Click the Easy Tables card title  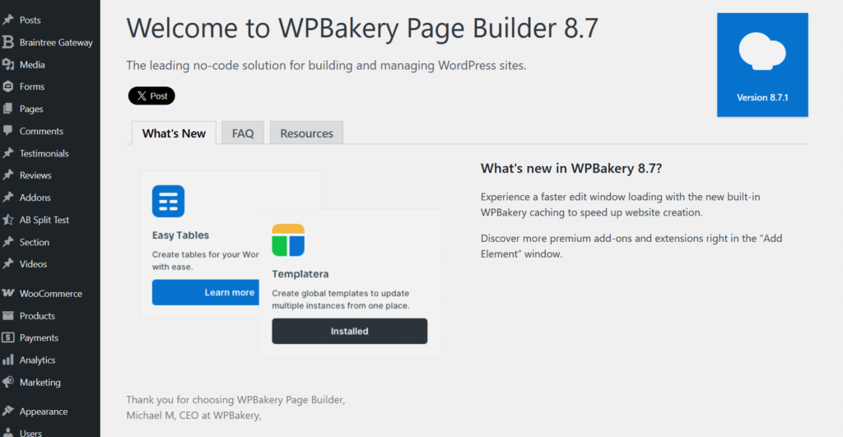point(180,235)
